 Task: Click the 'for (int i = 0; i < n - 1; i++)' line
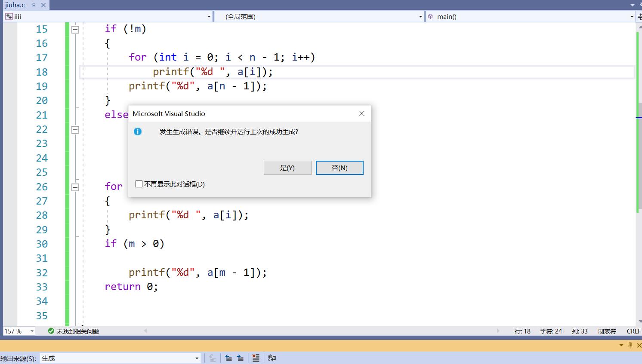click(222, 57)
